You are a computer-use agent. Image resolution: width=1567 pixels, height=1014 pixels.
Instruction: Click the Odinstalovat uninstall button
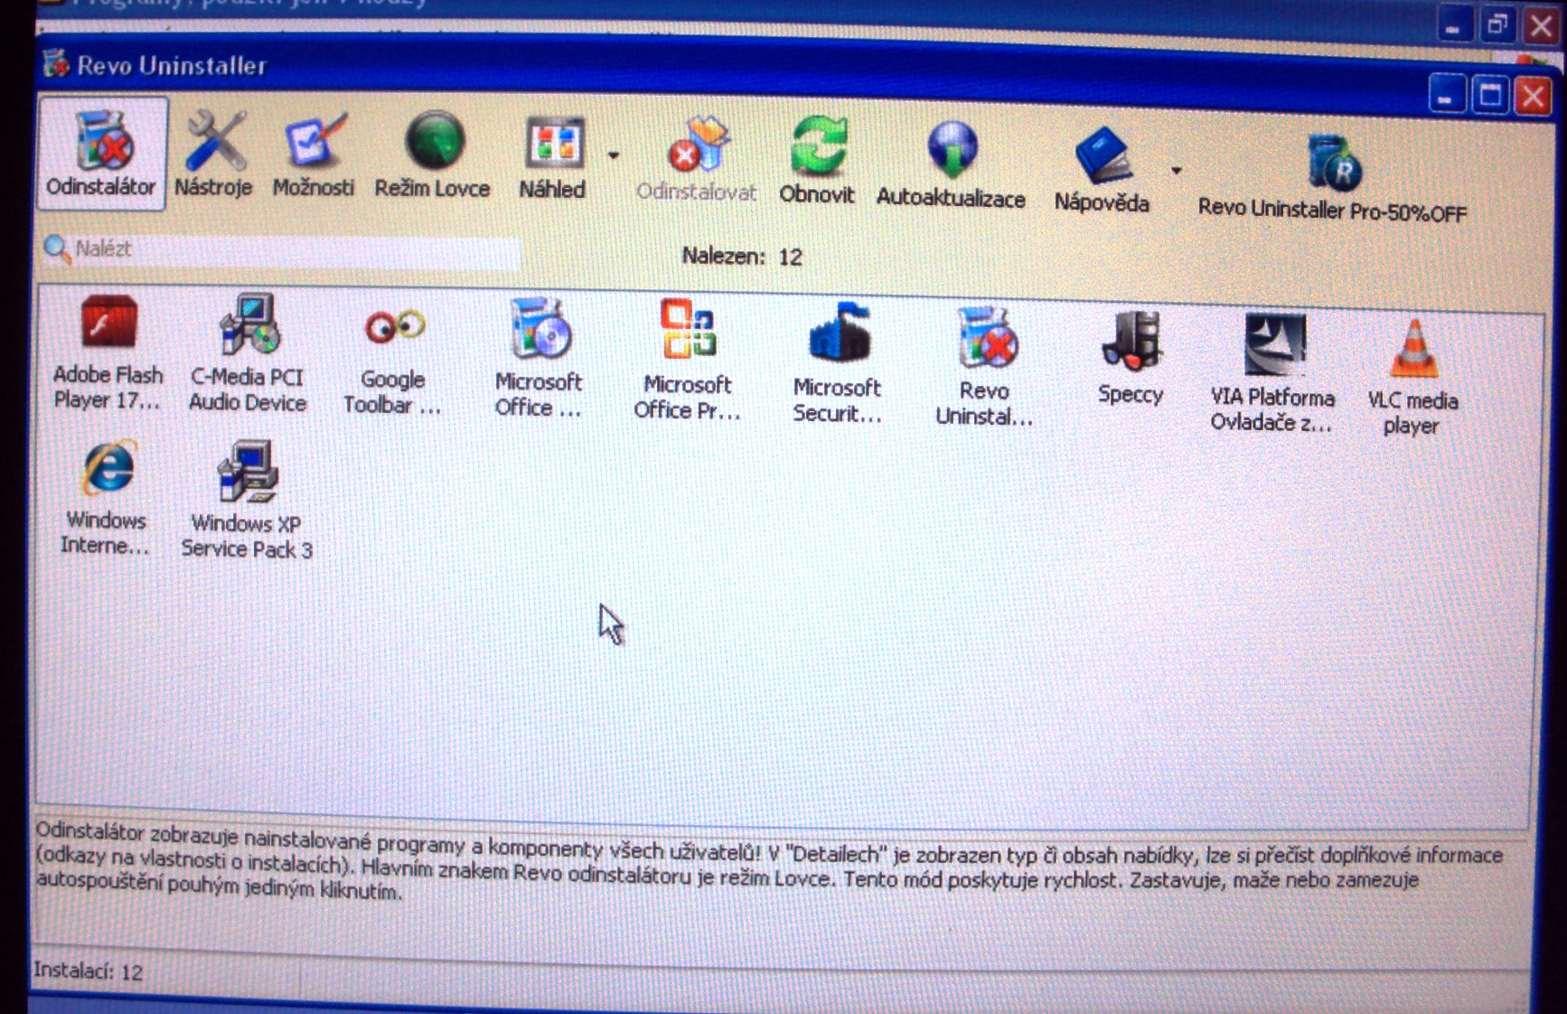pyautogui.click(x=696, y=159)
